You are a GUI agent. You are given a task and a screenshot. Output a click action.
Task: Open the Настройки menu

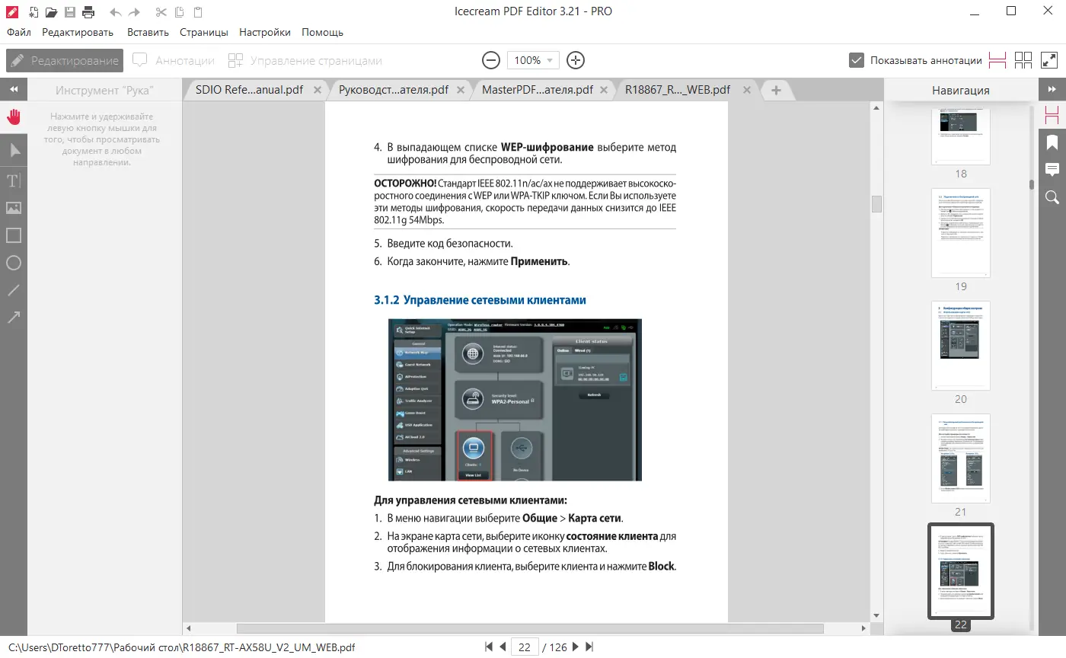click(x=264, y=32)
